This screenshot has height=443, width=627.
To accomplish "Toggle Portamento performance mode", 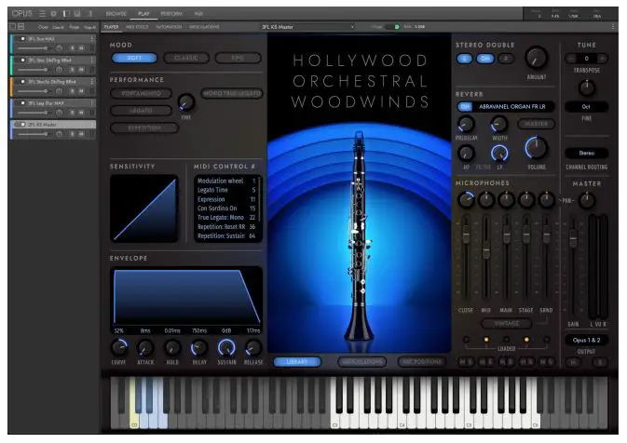I will (x=142, y=93).
